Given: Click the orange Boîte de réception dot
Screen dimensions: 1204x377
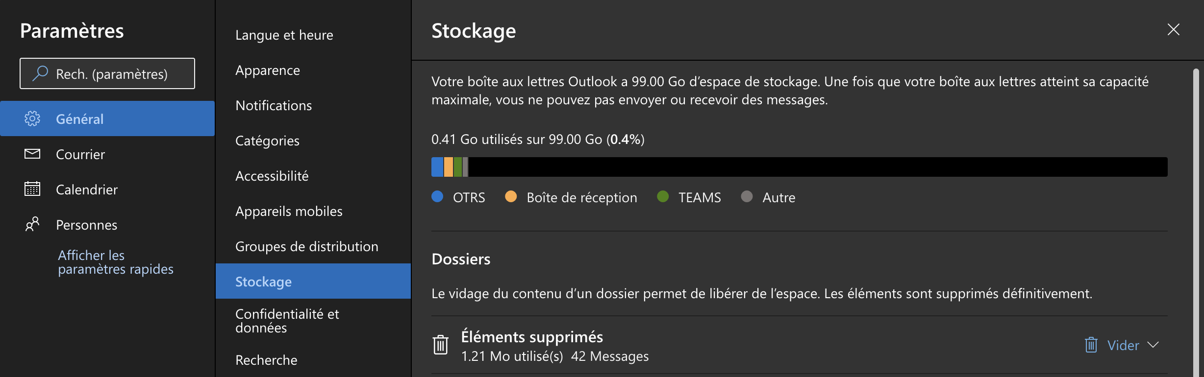Looking at the screenshot, I should point(511,197).
